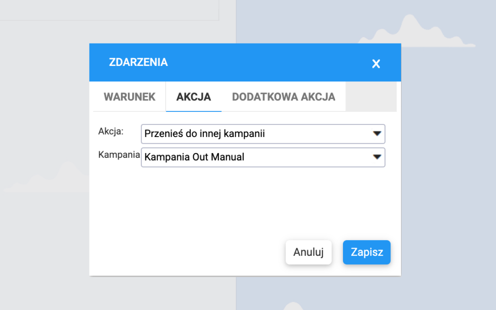Close the Zdarzenia dialog with the X
The width and height of the screenshot is (496, 310).
tap(376, 63)
